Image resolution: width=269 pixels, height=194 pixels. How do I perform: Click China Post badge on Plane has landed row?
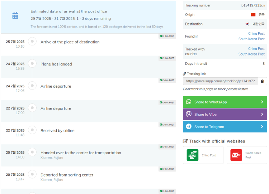click(x=167, y=58)
